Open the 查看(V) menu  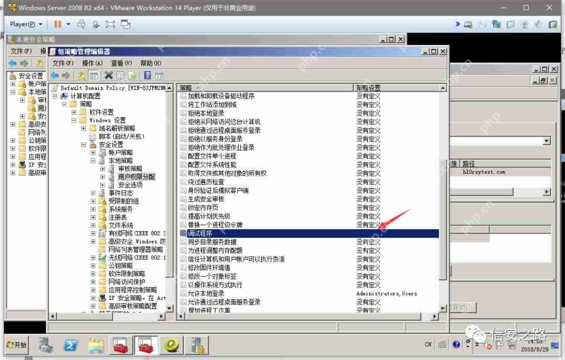[121, 63]
